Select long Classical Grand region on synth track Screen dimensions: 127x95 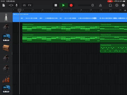click(61, 38)
